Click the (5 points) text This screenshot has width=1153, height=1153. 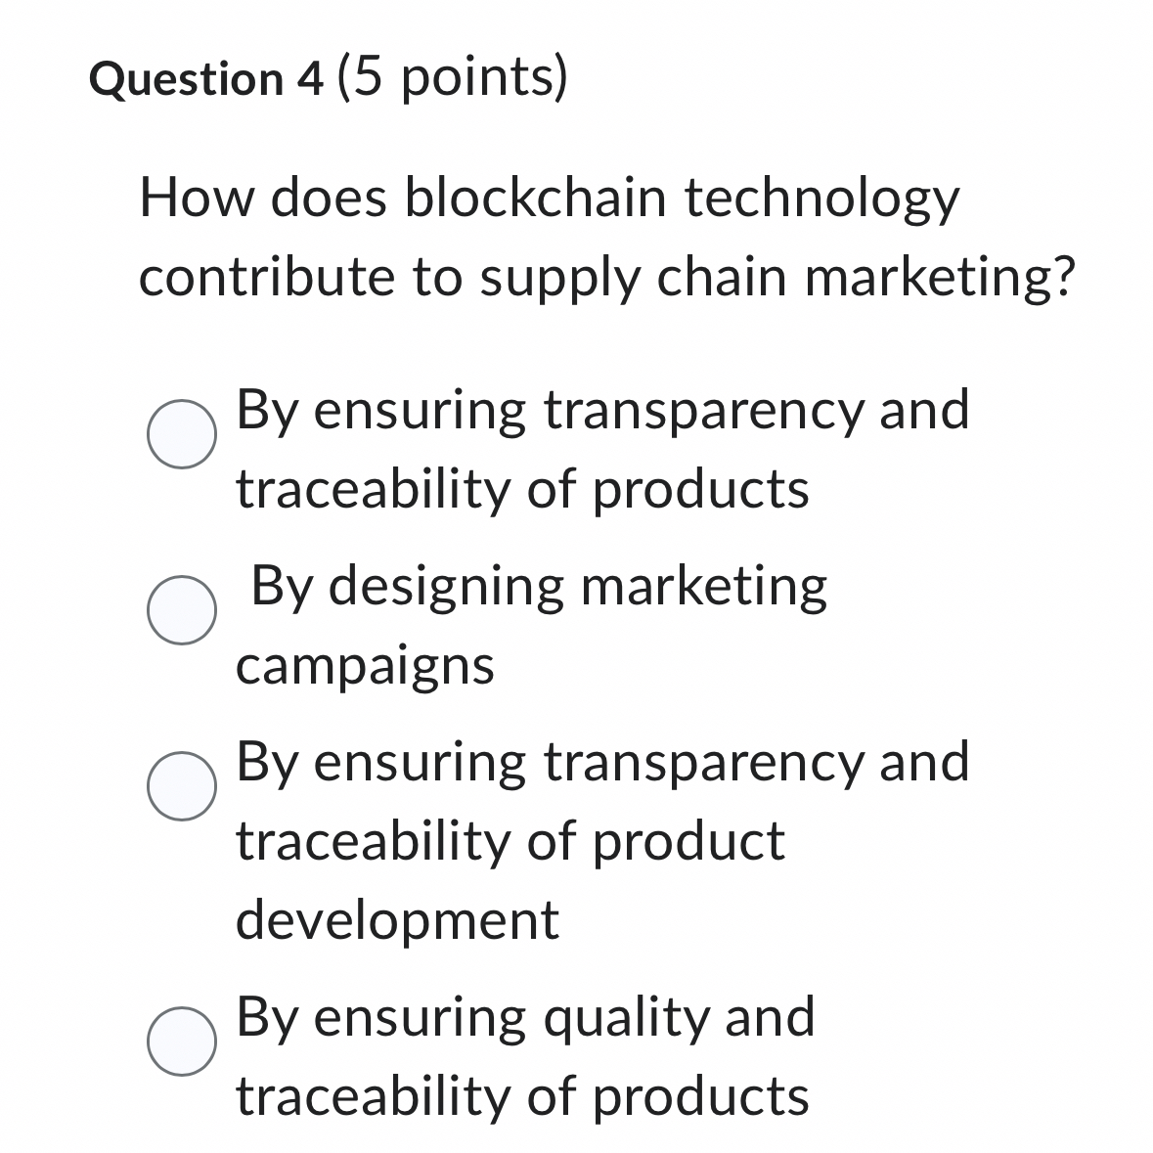pyautogui.click(x=452, y=77)
